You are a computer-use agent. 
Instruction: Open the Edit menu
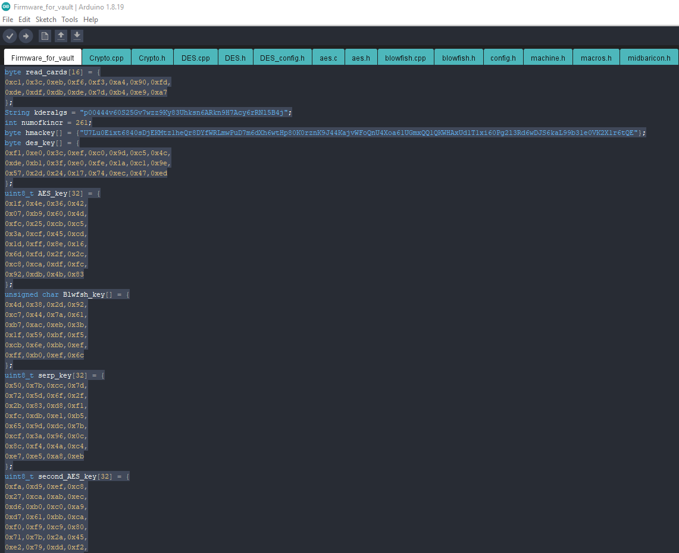[24, 20]
